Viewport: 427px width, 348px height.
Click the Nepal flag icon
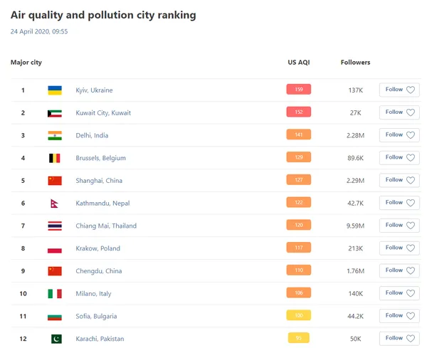click(55, 204)
